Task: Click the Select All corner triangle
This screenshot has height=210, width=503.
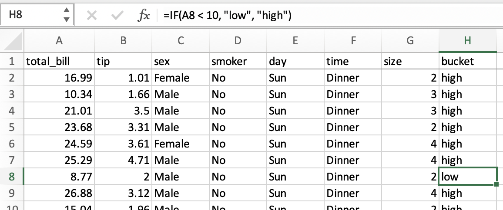Action: point(12,42)
